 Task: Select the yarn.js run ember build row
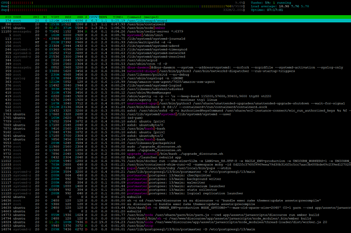[x=175, y=215]
